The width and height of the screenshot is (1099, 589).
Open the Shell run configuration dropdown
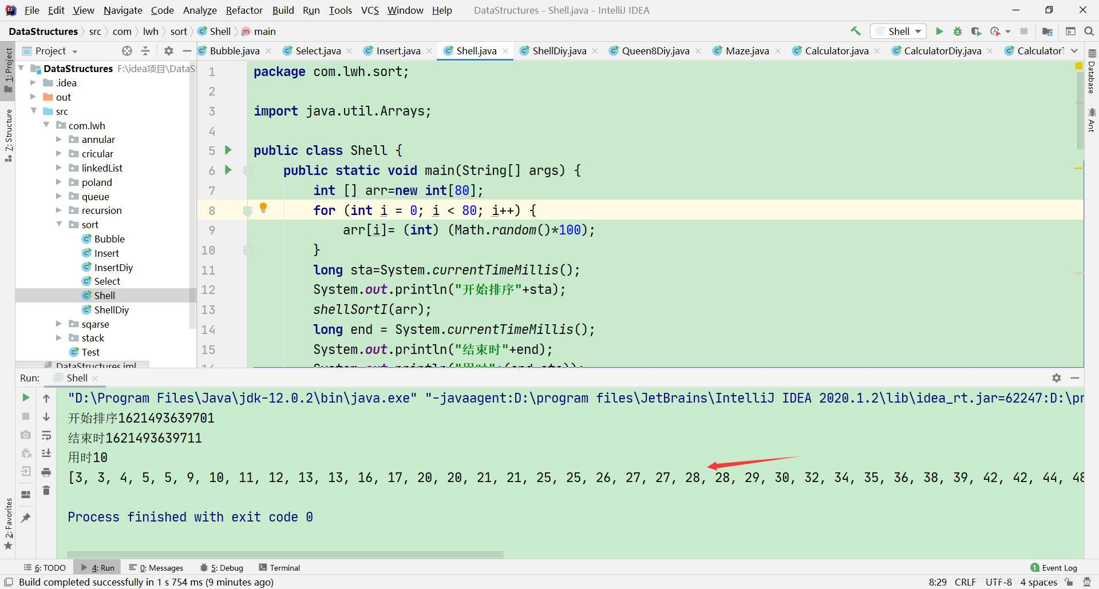coord(898,31)
